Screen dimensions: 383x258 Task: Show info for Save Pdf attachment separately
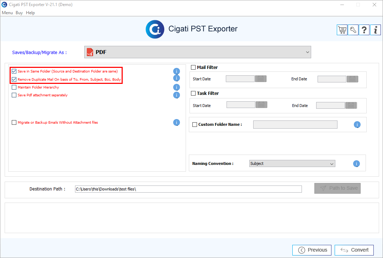point(177,95)
